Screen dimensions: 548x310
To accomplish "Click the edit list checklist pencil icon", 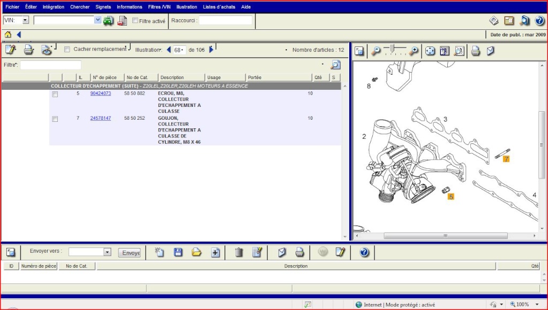I will click(x=257, y=252).
